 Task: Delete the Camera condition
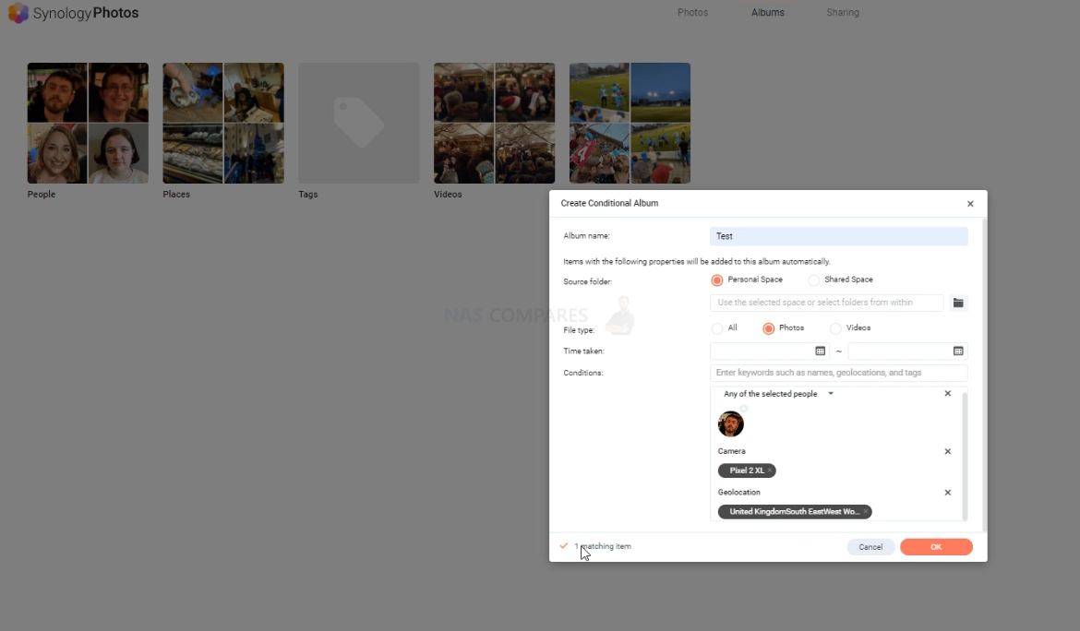point(948,451)
